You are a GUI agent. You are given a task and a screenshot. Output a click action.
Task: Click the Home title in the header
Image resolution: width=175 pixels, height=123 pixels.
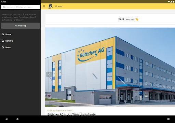tap(58, 6)
